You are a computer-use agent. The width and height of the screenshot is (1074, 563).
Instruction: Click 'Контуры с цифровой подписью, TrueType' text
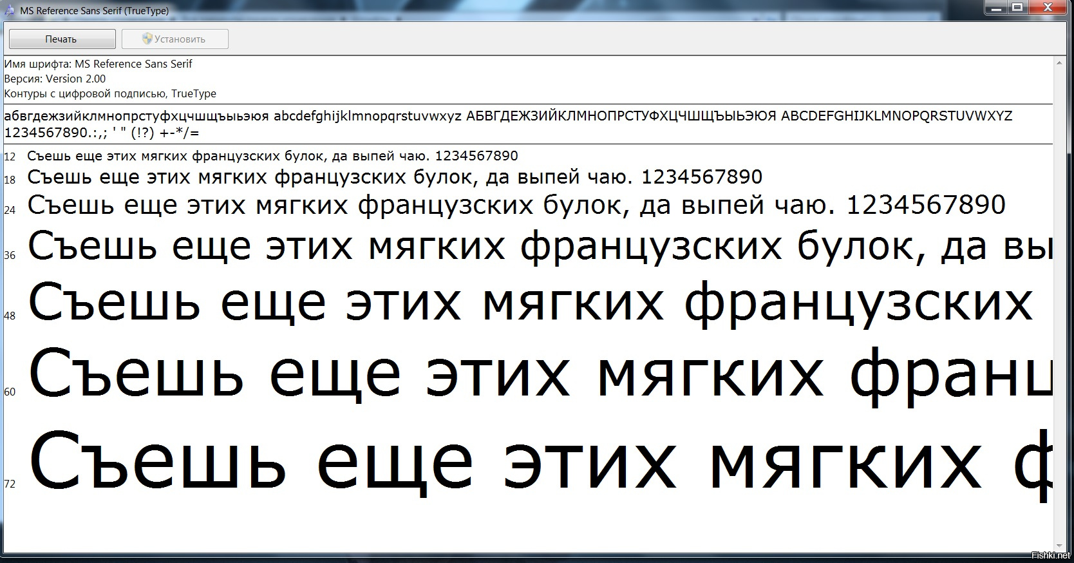[110, 93]
